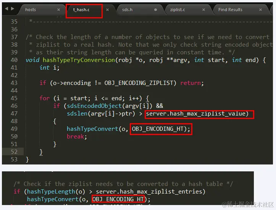
Task: Click server.hash_max_ziplist_entries in lower snippet
Action: pos(149,192)
